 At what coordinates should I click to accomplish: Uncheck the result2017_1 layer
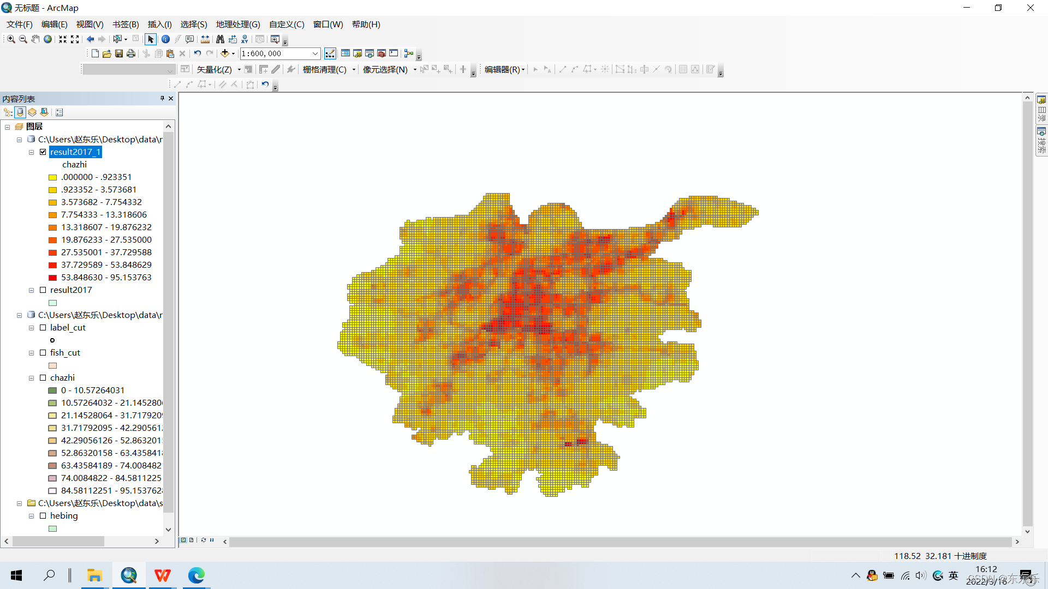43,152
